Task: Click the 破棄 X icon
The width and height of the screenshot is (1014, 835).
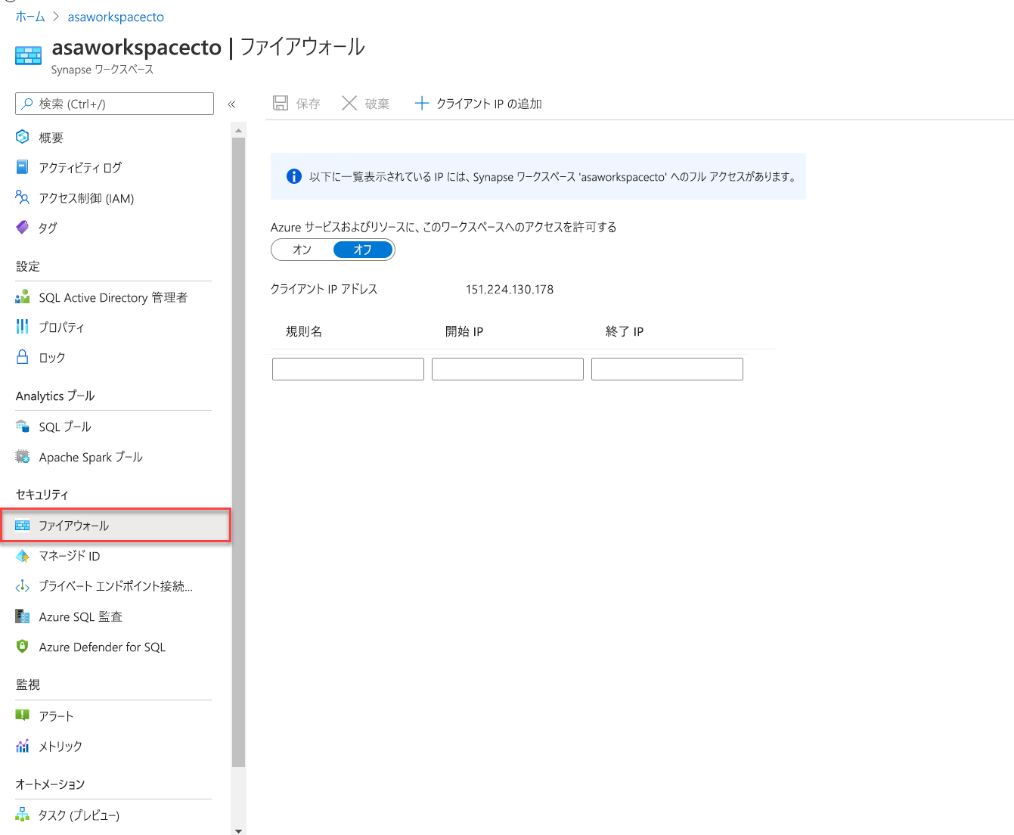Action: pyautogui.click(x=349, y=103)
